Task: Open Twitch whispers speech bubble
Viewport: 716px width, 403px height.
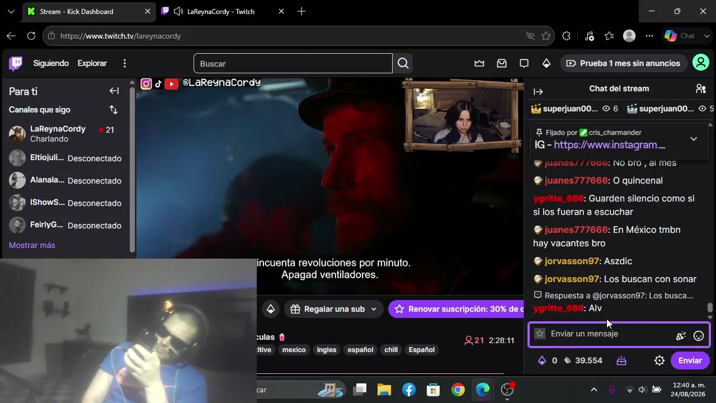Action: (x=524, y=63)
